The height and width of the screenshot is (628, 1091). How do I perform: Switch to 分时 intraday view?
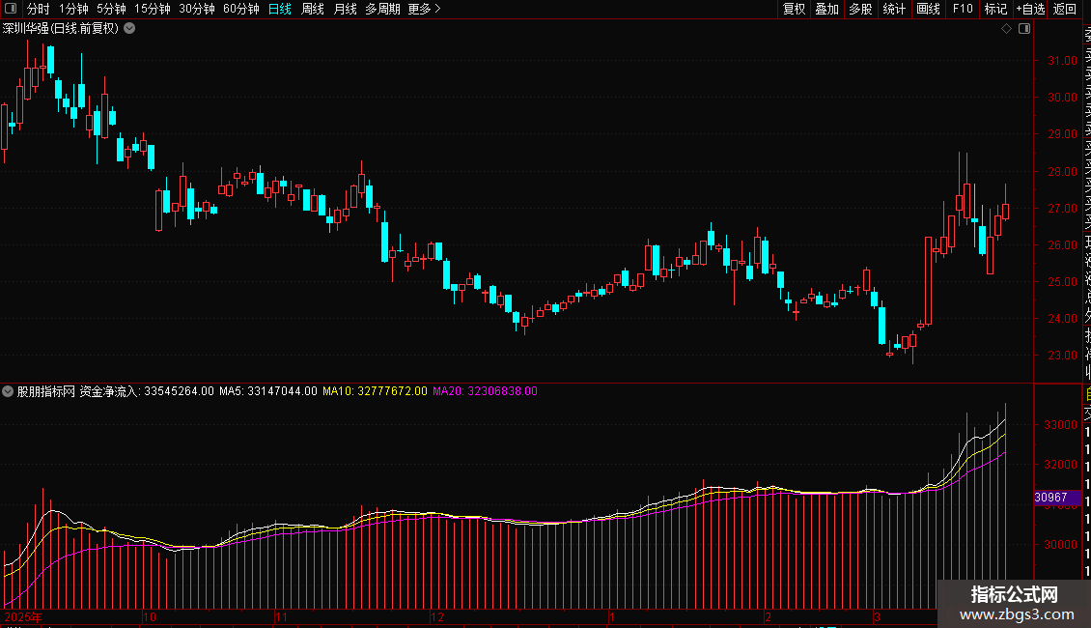(38, 9)
